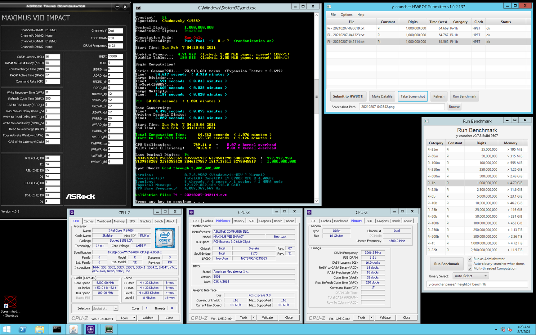Click the Digits column header in Submitter

pos(413,22)
